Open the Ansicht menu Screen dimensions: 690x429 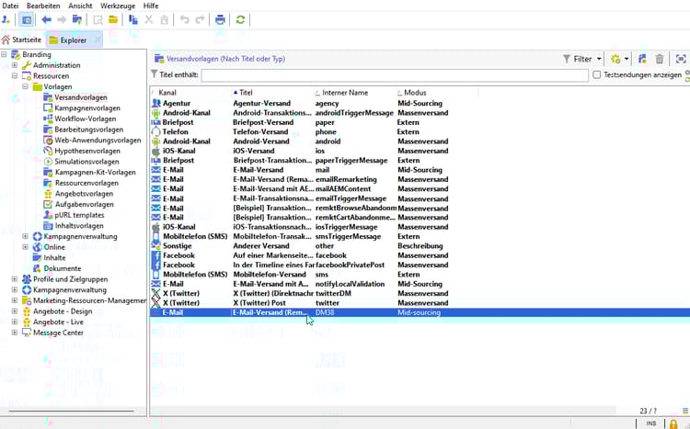(80, 6)
